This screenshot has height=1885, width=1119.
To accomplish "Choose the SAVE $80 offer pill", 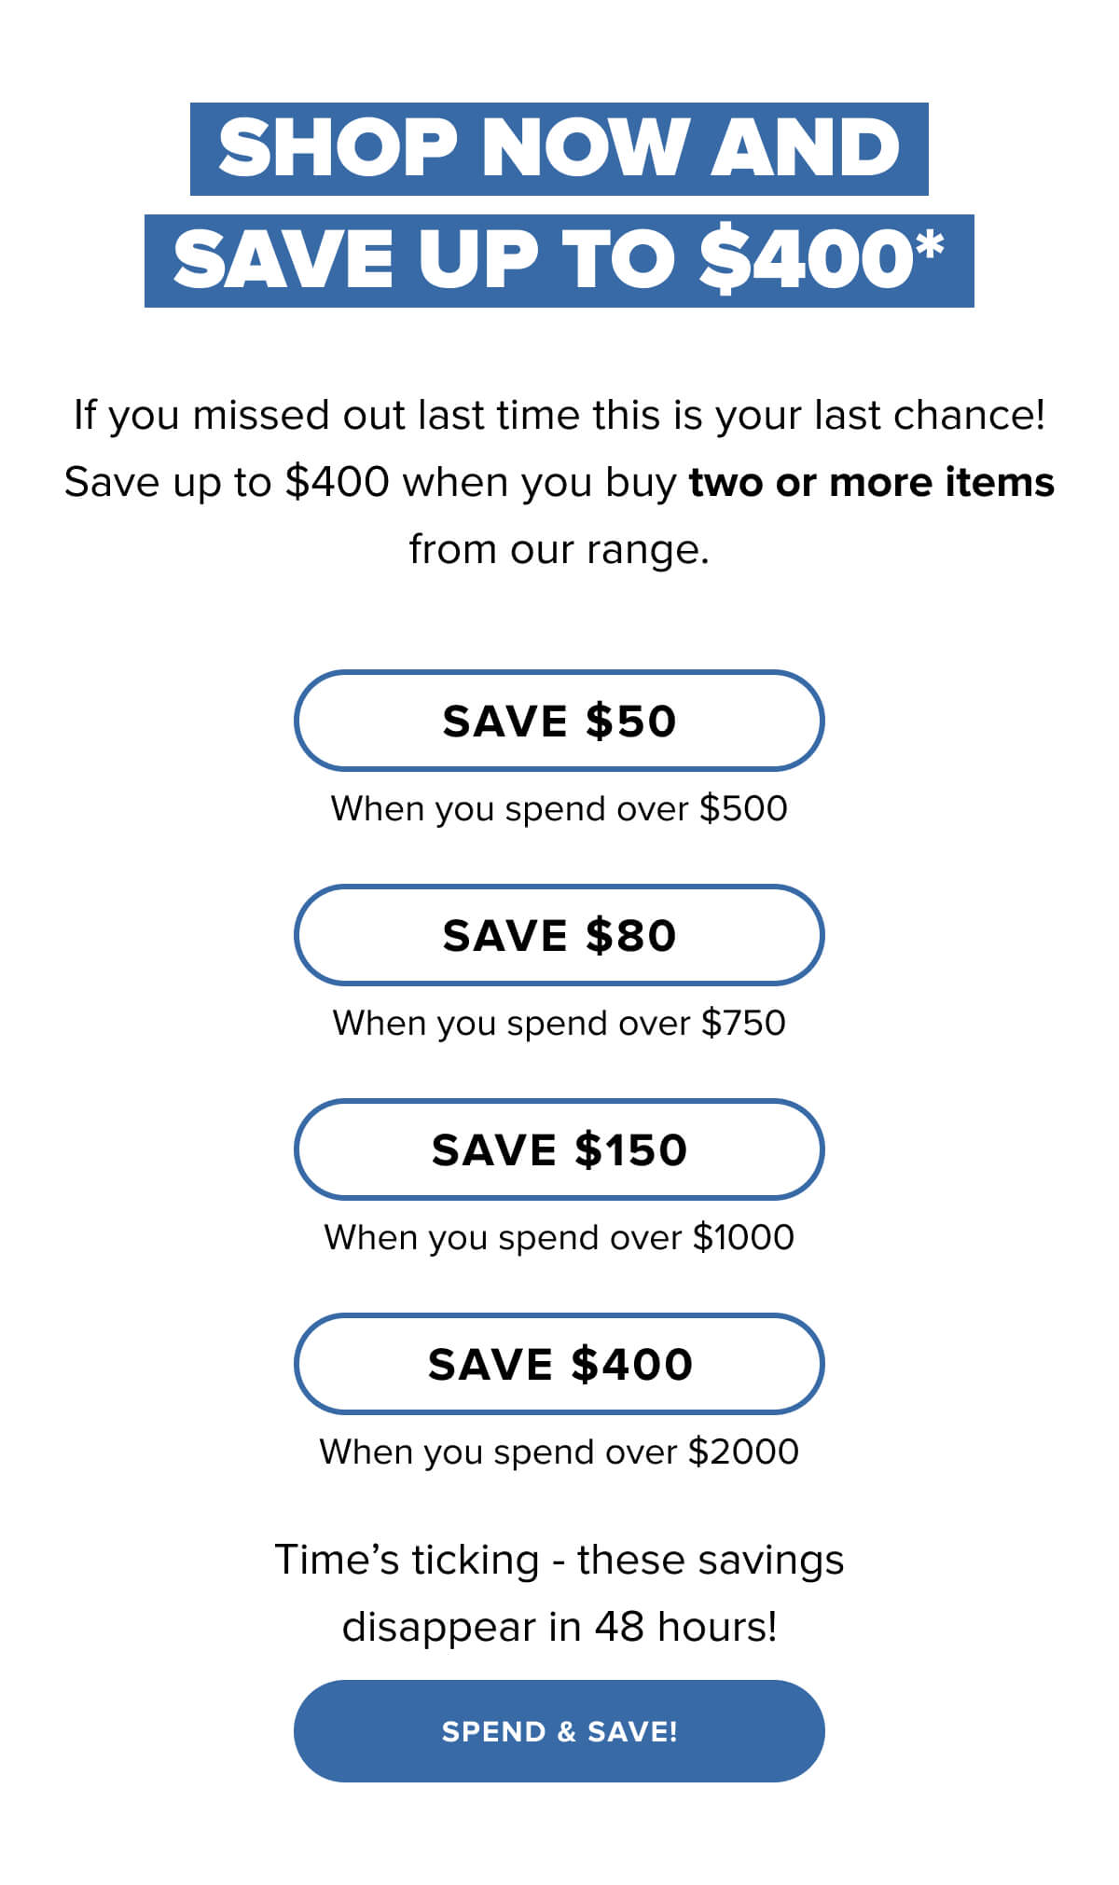I will coord(559,935).
